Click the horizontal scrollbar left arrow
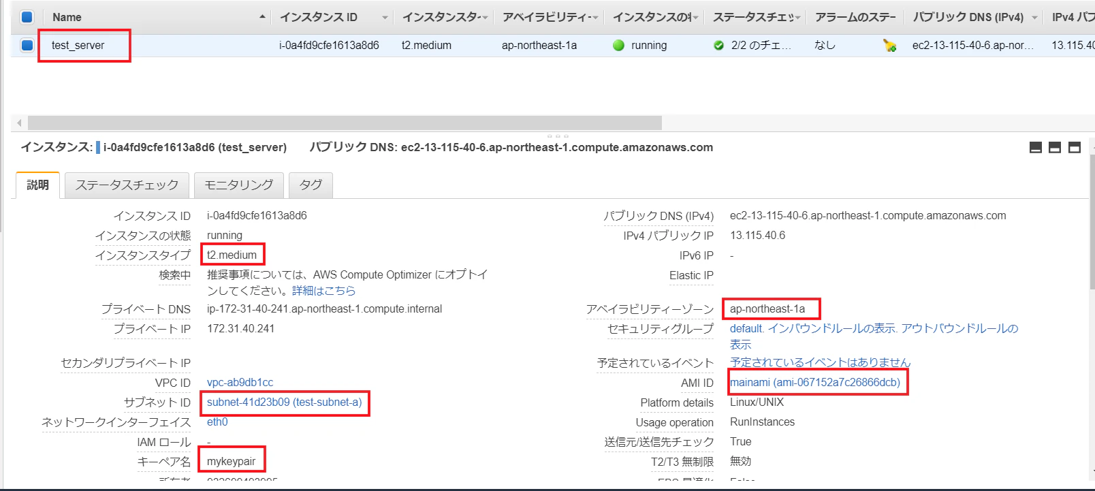 pyautogui.click(x=19, y=123)
